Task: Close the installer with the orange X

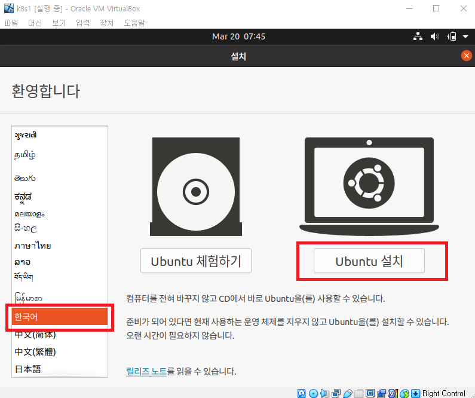Action: [x=467, y=56]
